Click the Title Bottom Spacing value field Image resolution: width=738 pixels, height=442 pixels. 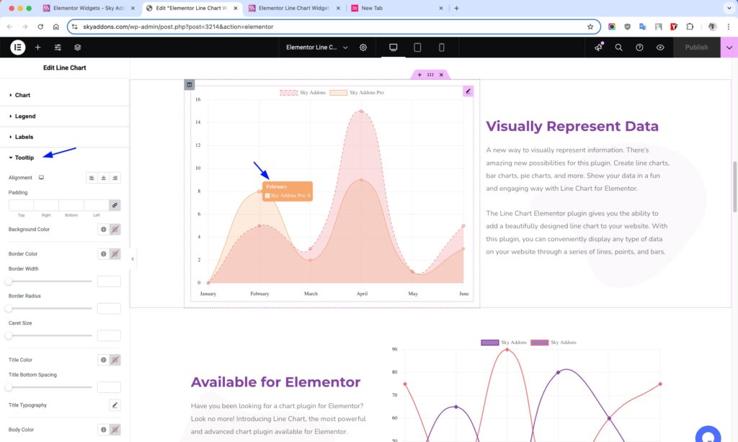pyautogui.click(x=109, y=387)
